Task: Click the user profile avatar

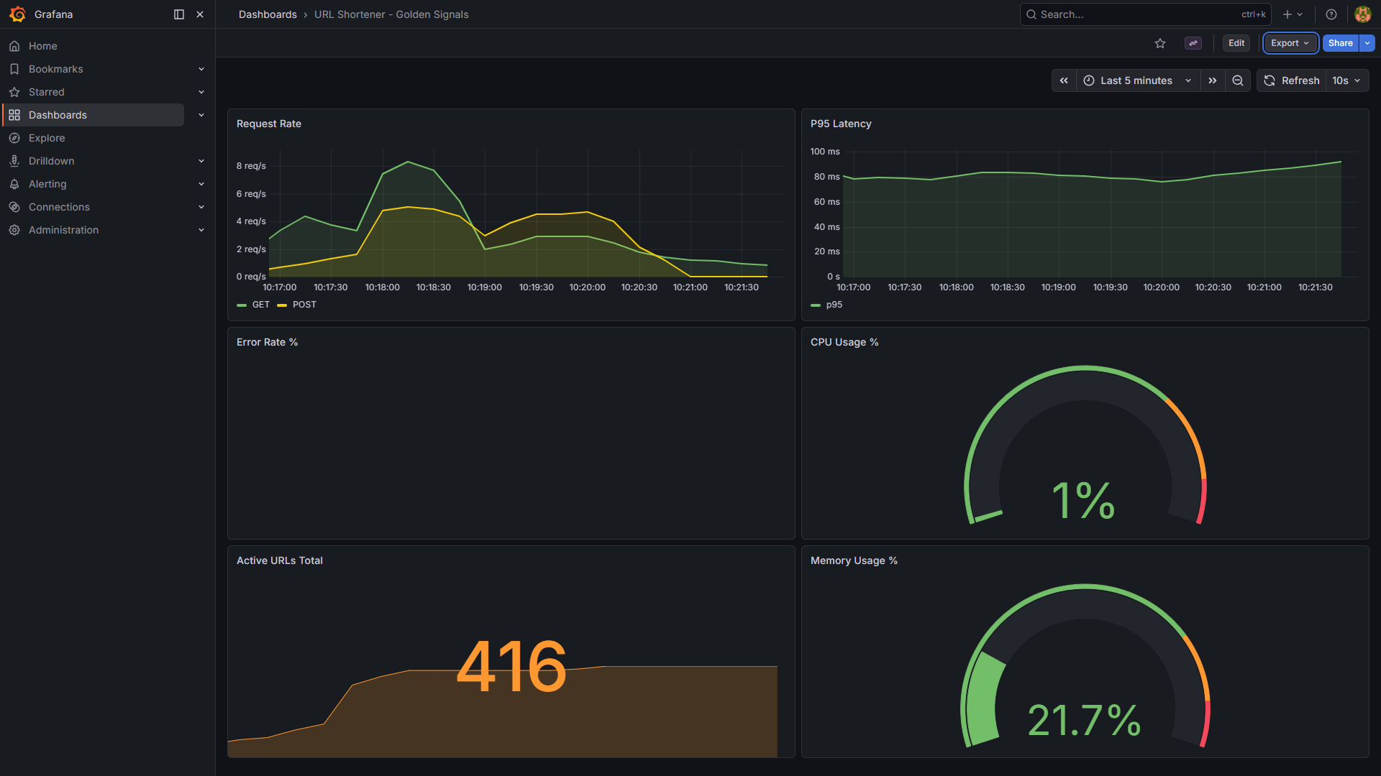Action: [1362, 14]
